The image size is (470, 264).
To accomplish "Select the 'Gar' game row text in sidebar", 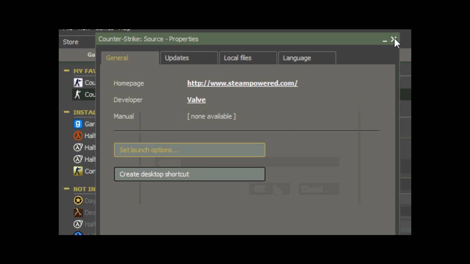I will click(90, 124).
